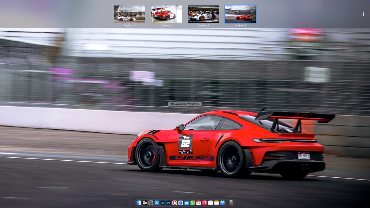Open WhatsApp from the Dock
Viewport: 370px width, 208px height.
click(192, 203)
